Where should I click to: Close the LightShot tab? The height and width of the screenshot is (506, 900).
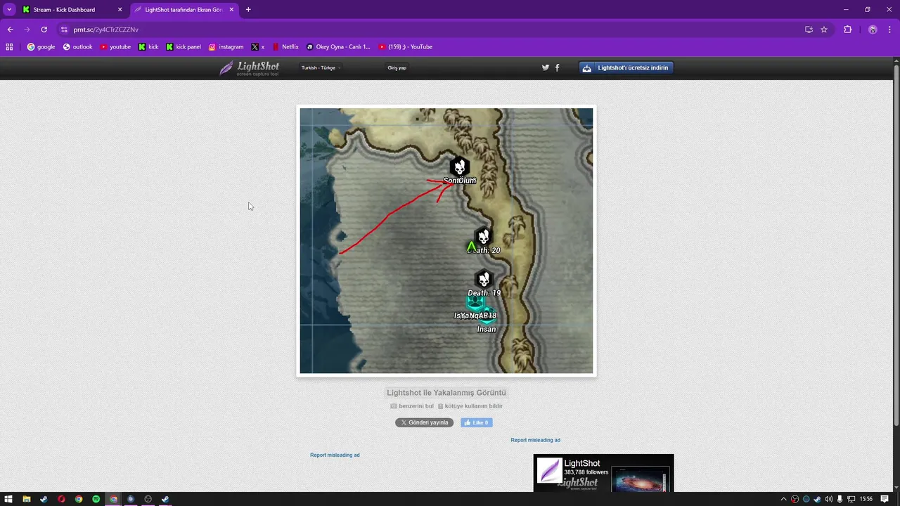[231, 10]
